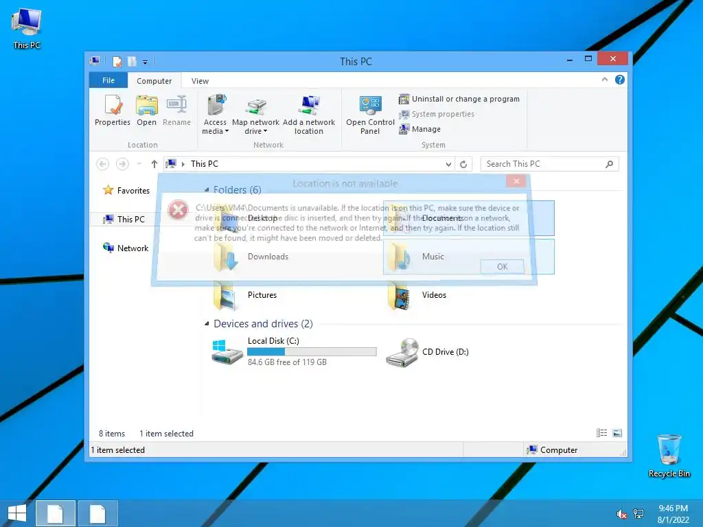This screenshot has height=527, width=703.
Task: Open the Access media dropdown
Action: [215, 115]
